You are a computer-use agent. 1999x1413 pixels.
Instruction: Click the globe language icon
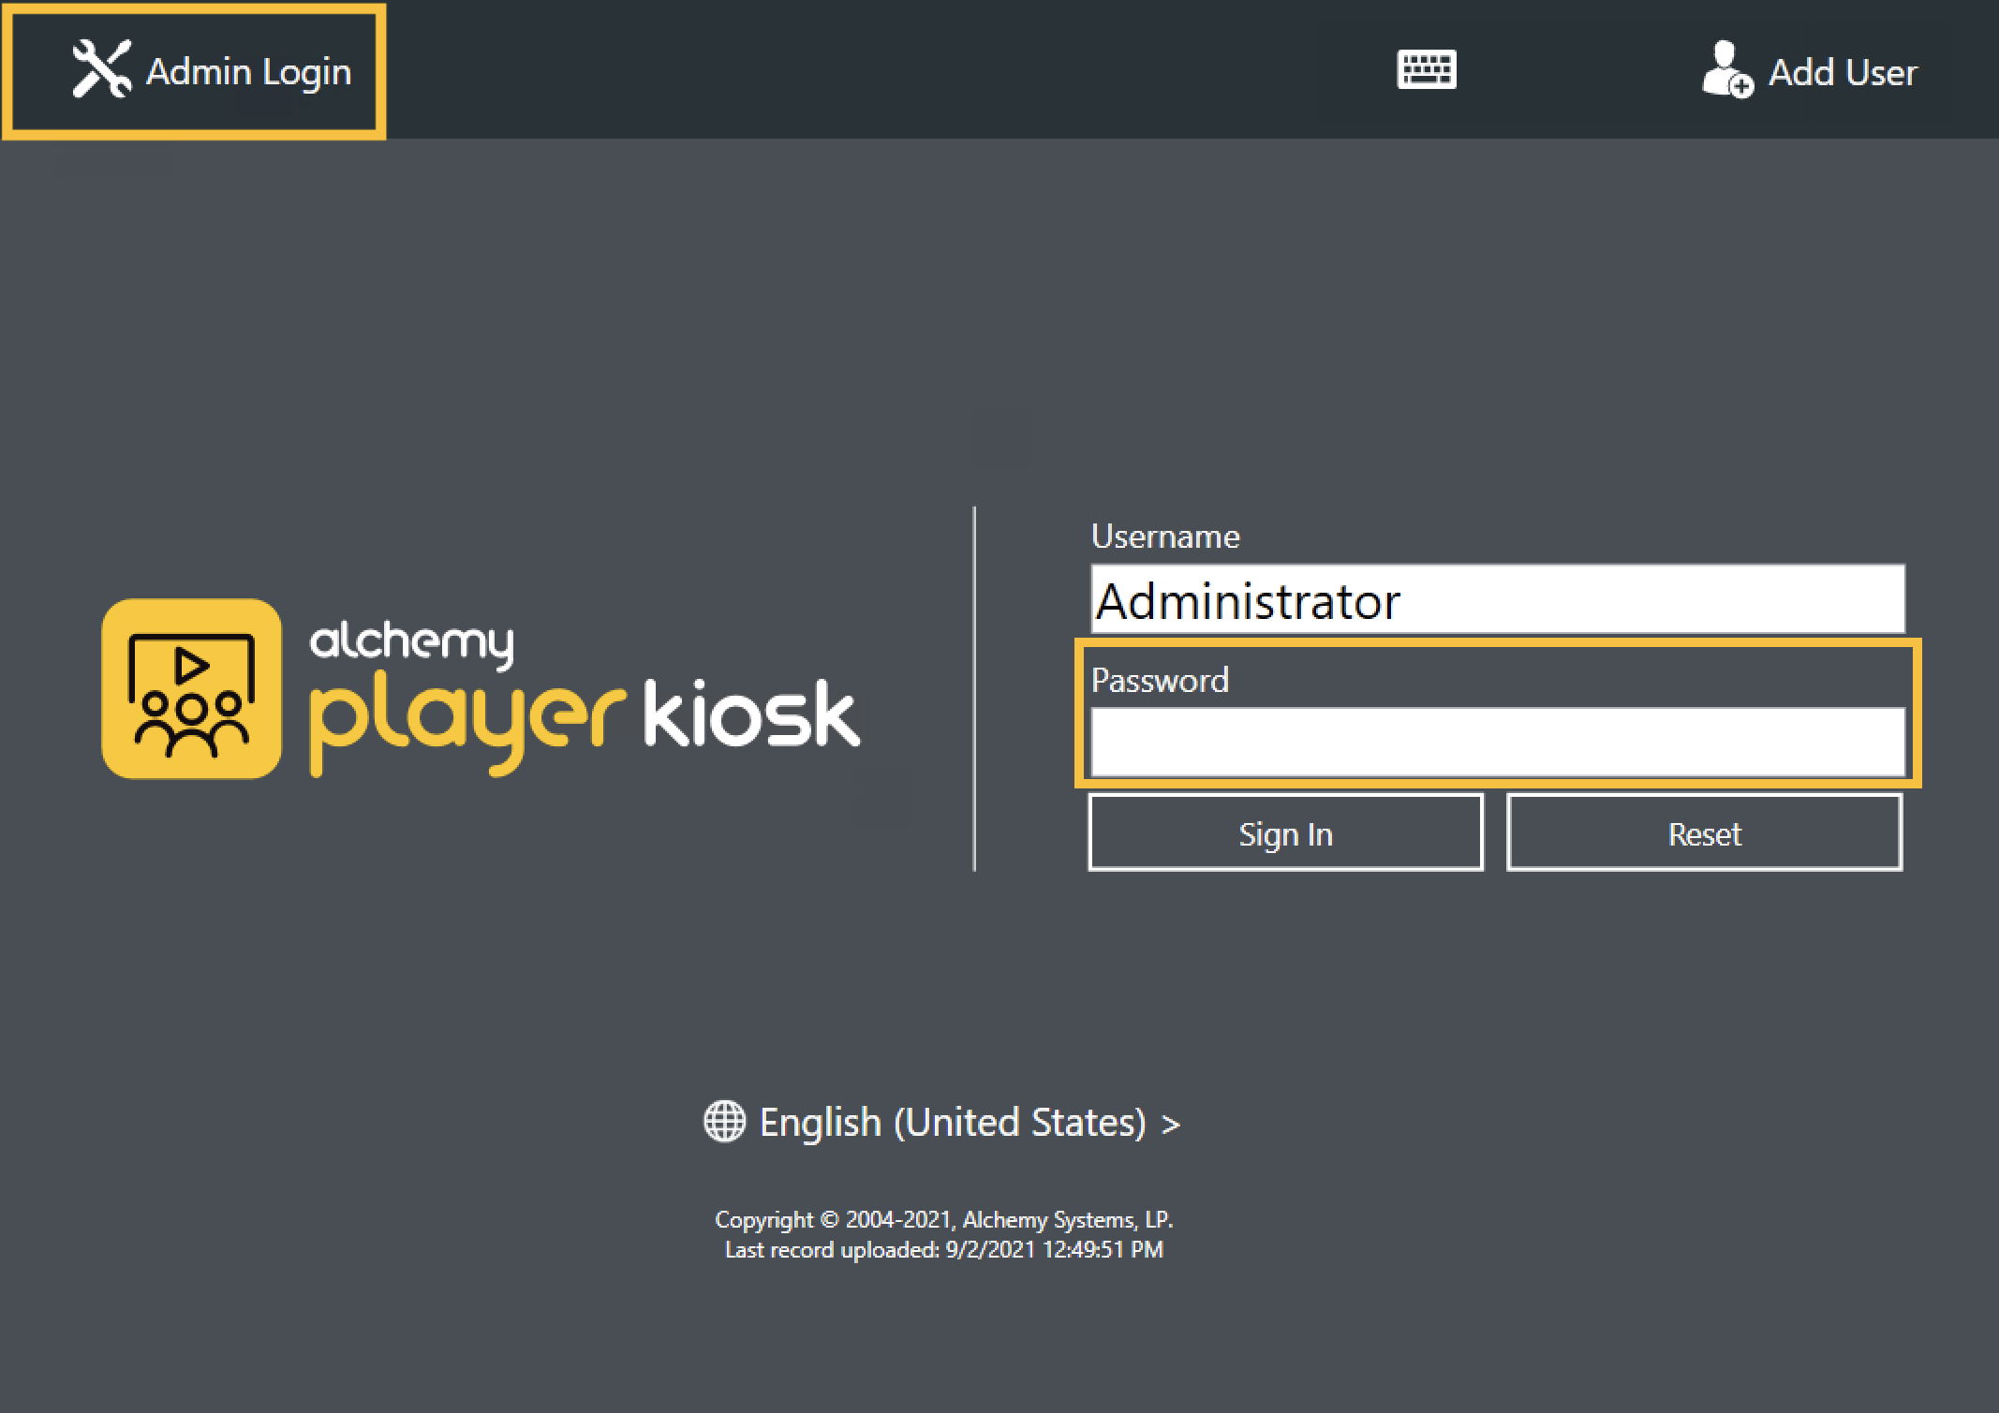724,1122
